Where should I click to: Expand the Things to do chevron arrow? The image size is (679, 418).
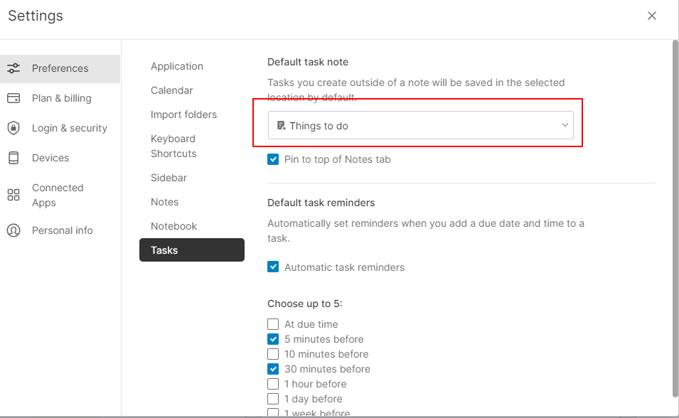pyautogui.click(x=565, y=126)
